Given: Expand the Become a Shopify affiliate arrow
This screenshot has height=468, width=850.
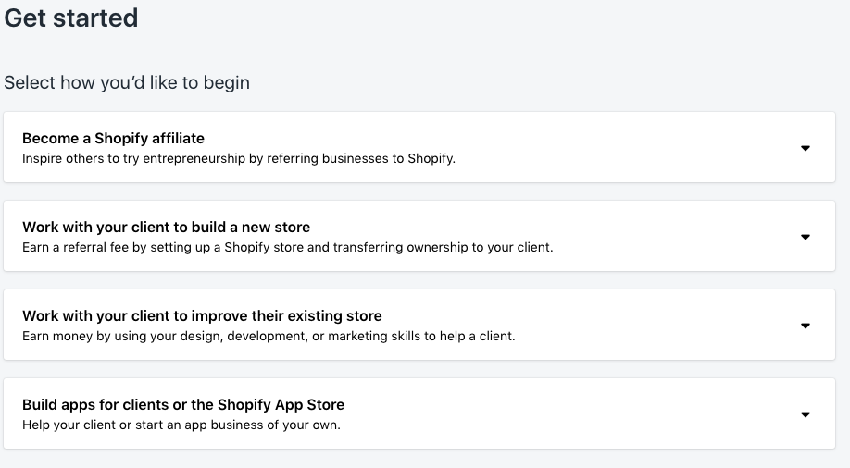Looking at the screenshot, I should pyautogui.click(x=805, y=148).
